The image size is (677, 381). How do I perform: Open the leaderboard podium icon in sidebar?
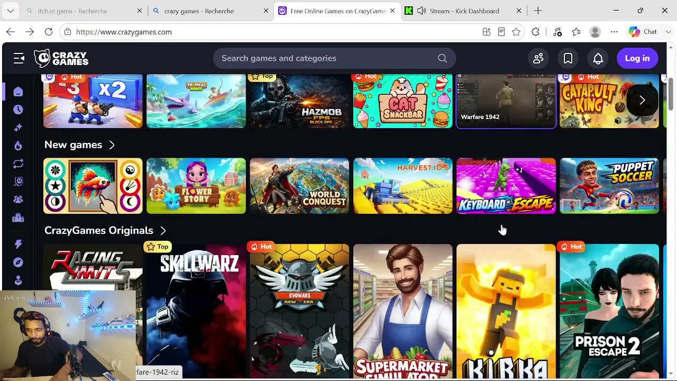pos(19,217)
